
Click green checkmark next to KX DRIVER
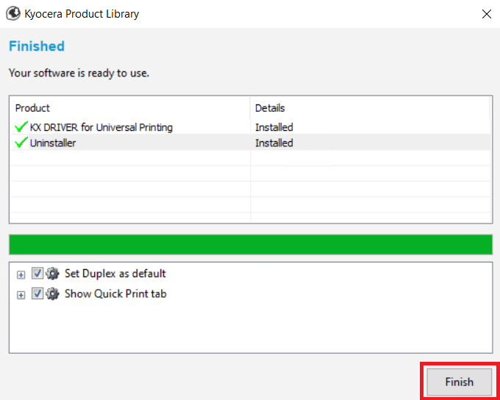[21, 127]
